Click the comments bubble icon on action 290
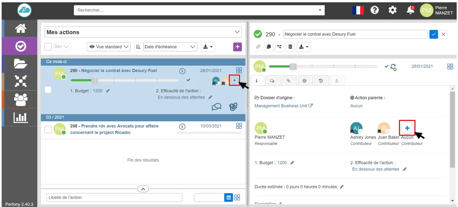Image resolution: width=458 pixels, height=207 pixels. (x=216, y=107)
